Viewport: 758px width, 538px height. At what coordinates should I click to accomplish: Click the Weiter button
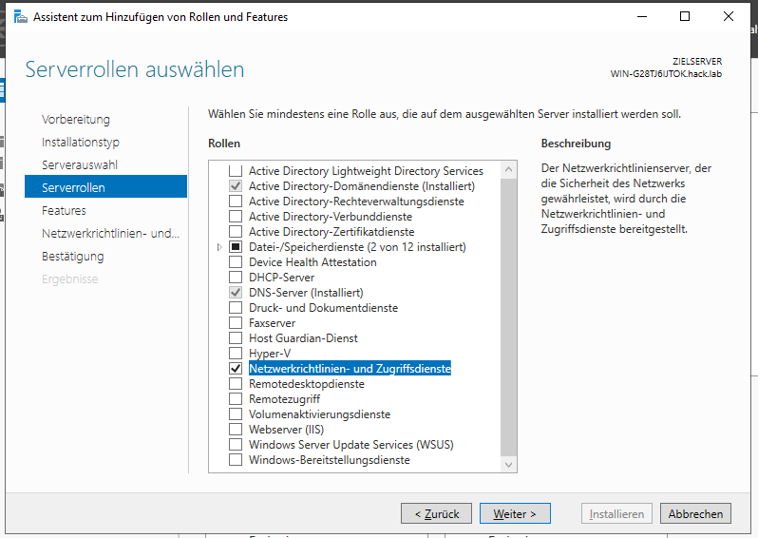click(x=515, y=513)
